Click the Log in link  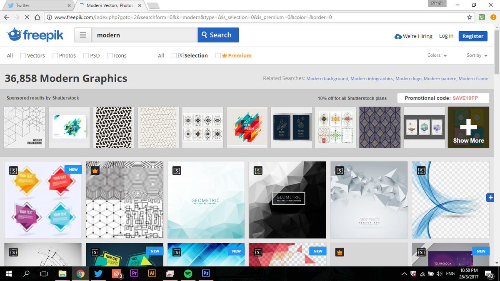(446, 36)
